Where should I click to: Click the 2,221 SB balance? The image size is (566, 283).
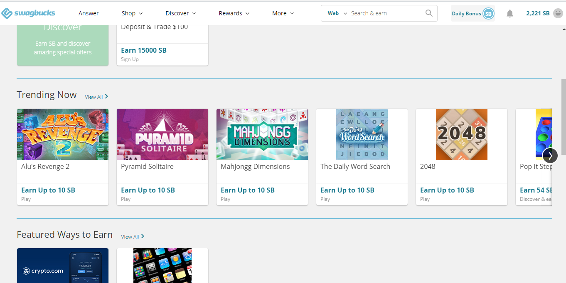coord(538,13)
